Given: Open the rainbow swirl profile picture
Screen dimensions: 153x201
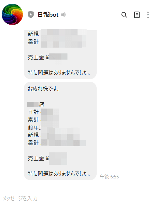Looking at the screenshot, I should (x=12, y=14).
